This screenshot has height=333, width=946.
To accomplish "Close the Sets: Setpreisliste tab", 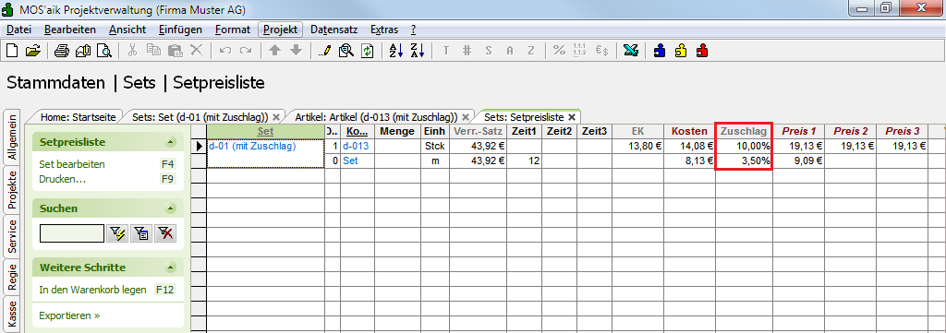I will (x=572, y=117).
